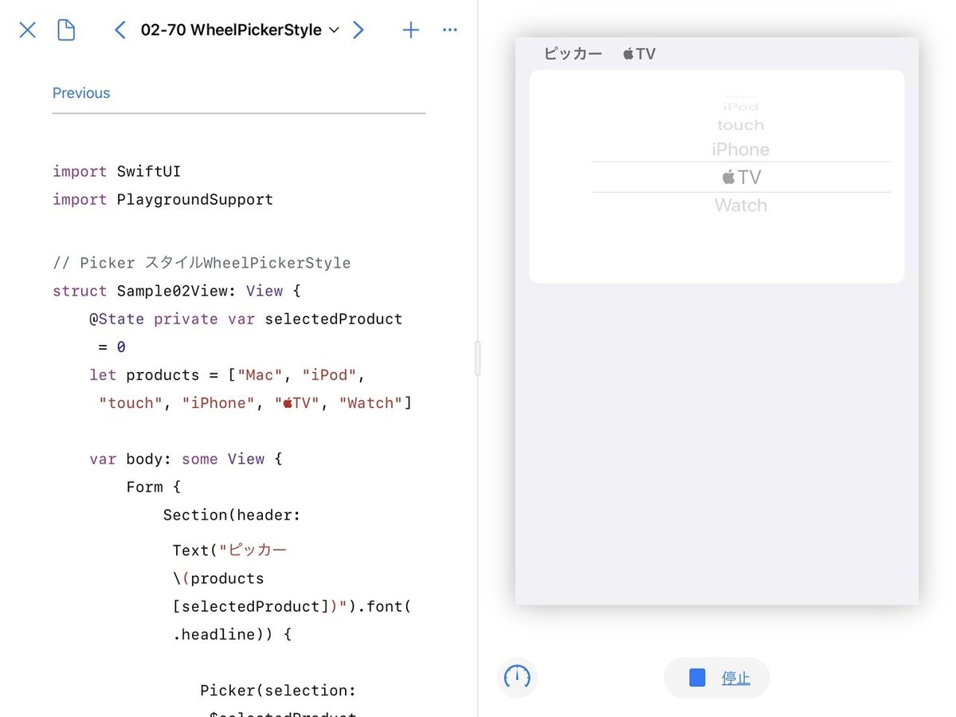Go to the next page chevron
Viewport: 956px width, 717px height.
tap(358, 30)
